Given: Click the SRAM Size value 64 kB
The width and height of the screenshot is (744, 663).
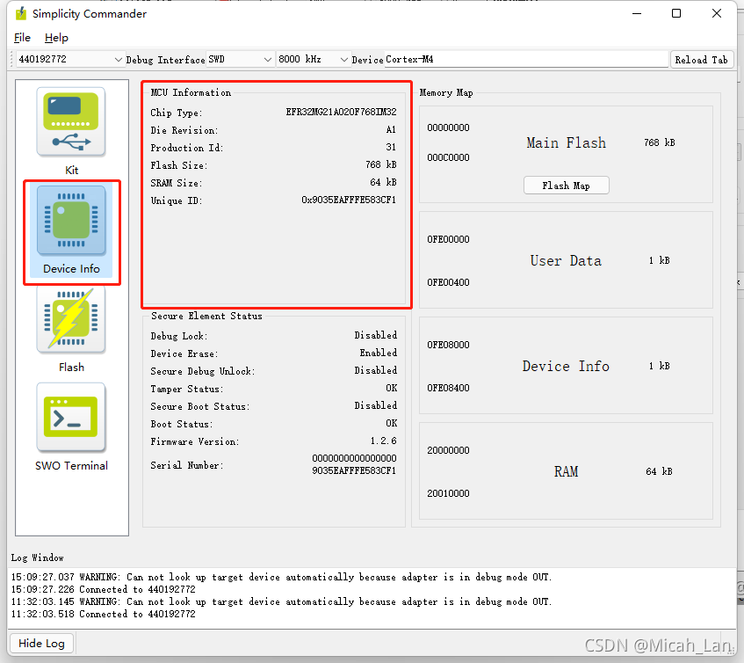Looking at the screenshot, I should pos(383,182).
